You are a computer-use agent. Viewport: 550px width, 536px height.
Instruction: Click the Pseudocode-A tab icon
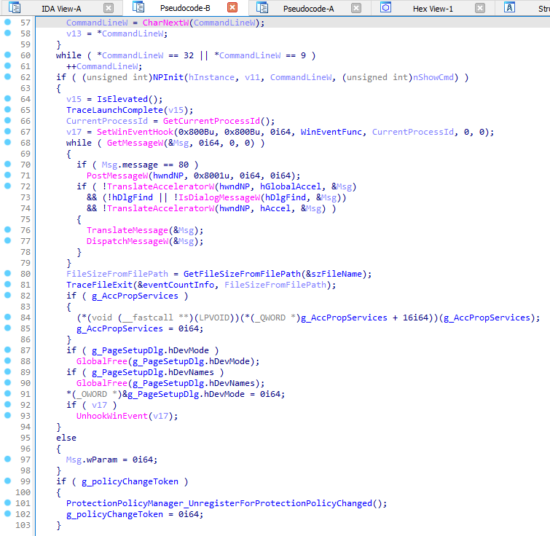click(262, 8)
